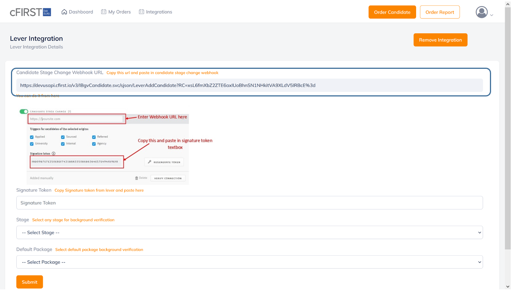The height and width of the screenshot is (292, 513).
Task: Click the scrollbar down arrow
Action: 508,287
